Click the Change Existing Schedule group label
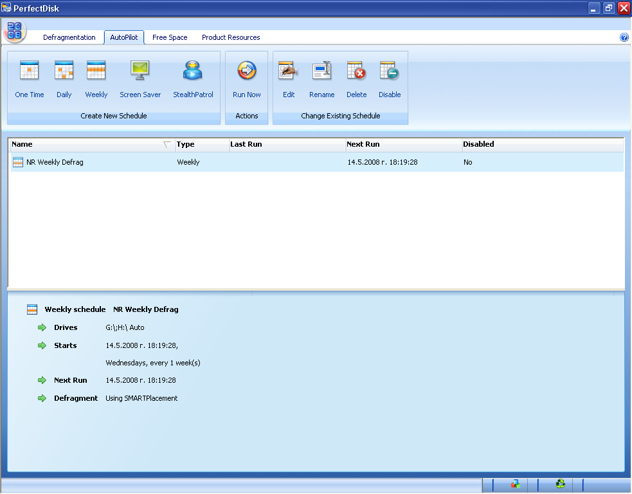This screenshot has height=494, width=632. pyautogui.click(x=341, y=116)
